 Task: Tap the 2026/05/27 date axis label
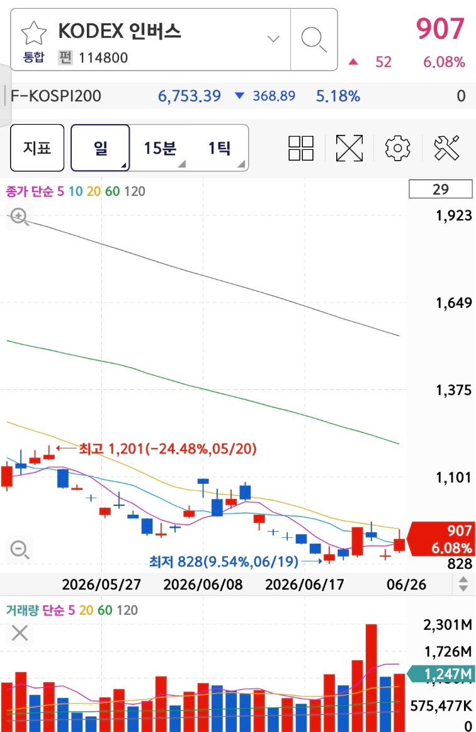tap(101, 584)
